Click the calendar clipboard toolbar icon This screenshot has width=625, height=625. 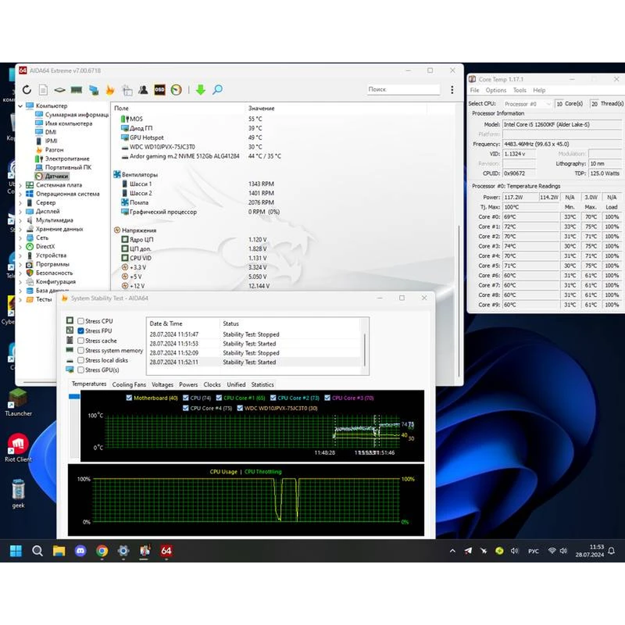click(127, 90)
